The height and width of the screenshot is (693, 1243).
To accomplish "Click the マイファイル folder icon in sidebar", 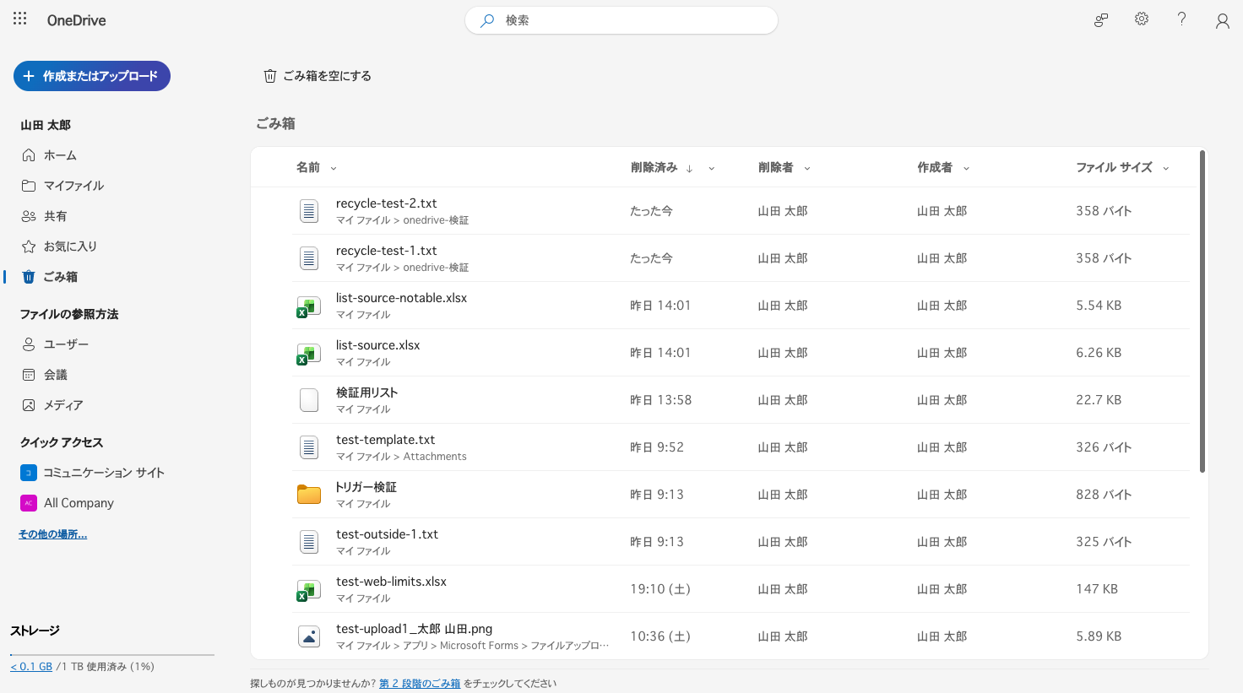I will (x=29, y=186).
